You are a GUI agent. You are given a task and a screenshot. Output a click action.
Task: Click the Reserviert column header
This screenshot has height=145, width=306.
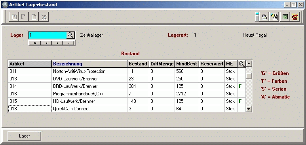point(212,64)
